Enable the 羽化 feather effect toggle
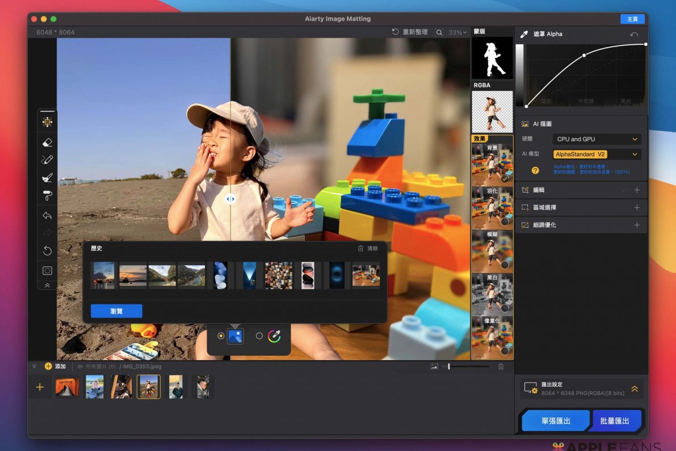676x451 pixels. click(x=504, y=222)
